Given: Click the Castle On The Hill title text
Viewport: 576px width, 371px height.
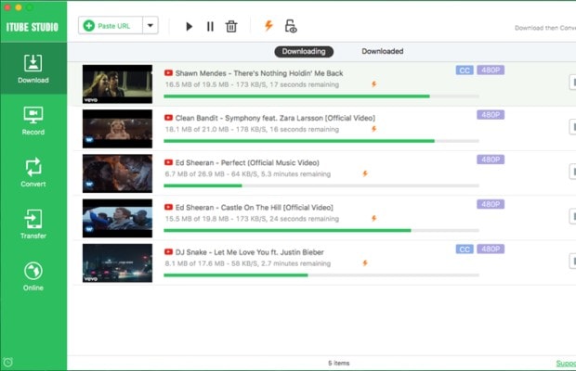Looking at the screenshot, I should point(255,208).
